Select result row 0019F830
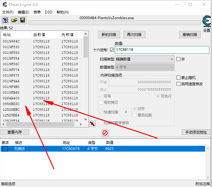The image size is (212, 187). pyautogui.click(x=42, y=47)
